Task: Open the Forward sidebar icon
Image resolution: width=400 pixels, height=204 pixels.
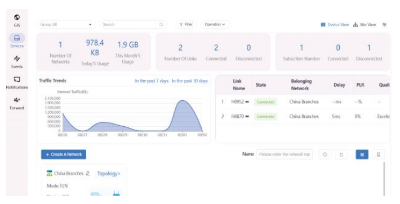Action: (17, 100)
